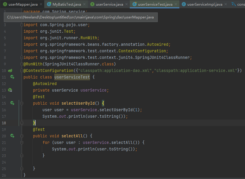This screenshot has height=179, width=245.
Task: Click line number 24 in the gutter
Action: pyautogui.click(x=4, y=162)
